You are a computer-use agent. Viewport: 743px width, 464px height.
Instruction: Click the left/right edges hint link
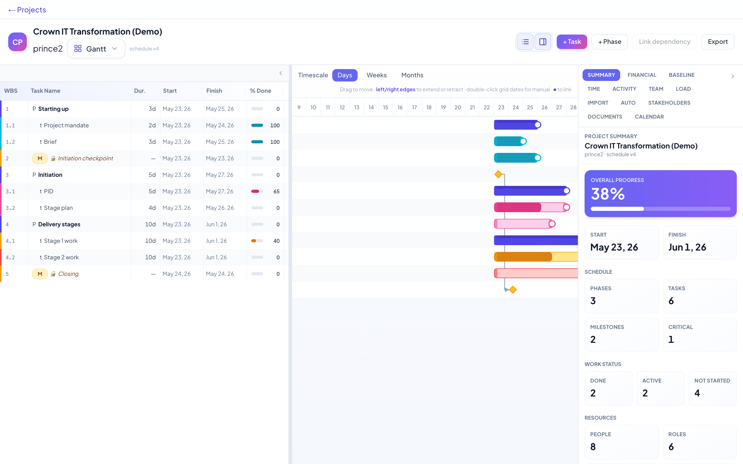pos(395,89)
